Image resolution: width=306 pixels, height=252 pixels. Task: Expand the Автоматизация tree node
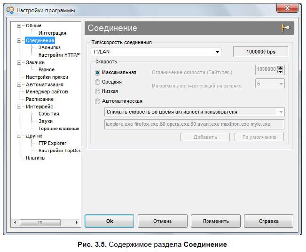click(x=19, y=85)
